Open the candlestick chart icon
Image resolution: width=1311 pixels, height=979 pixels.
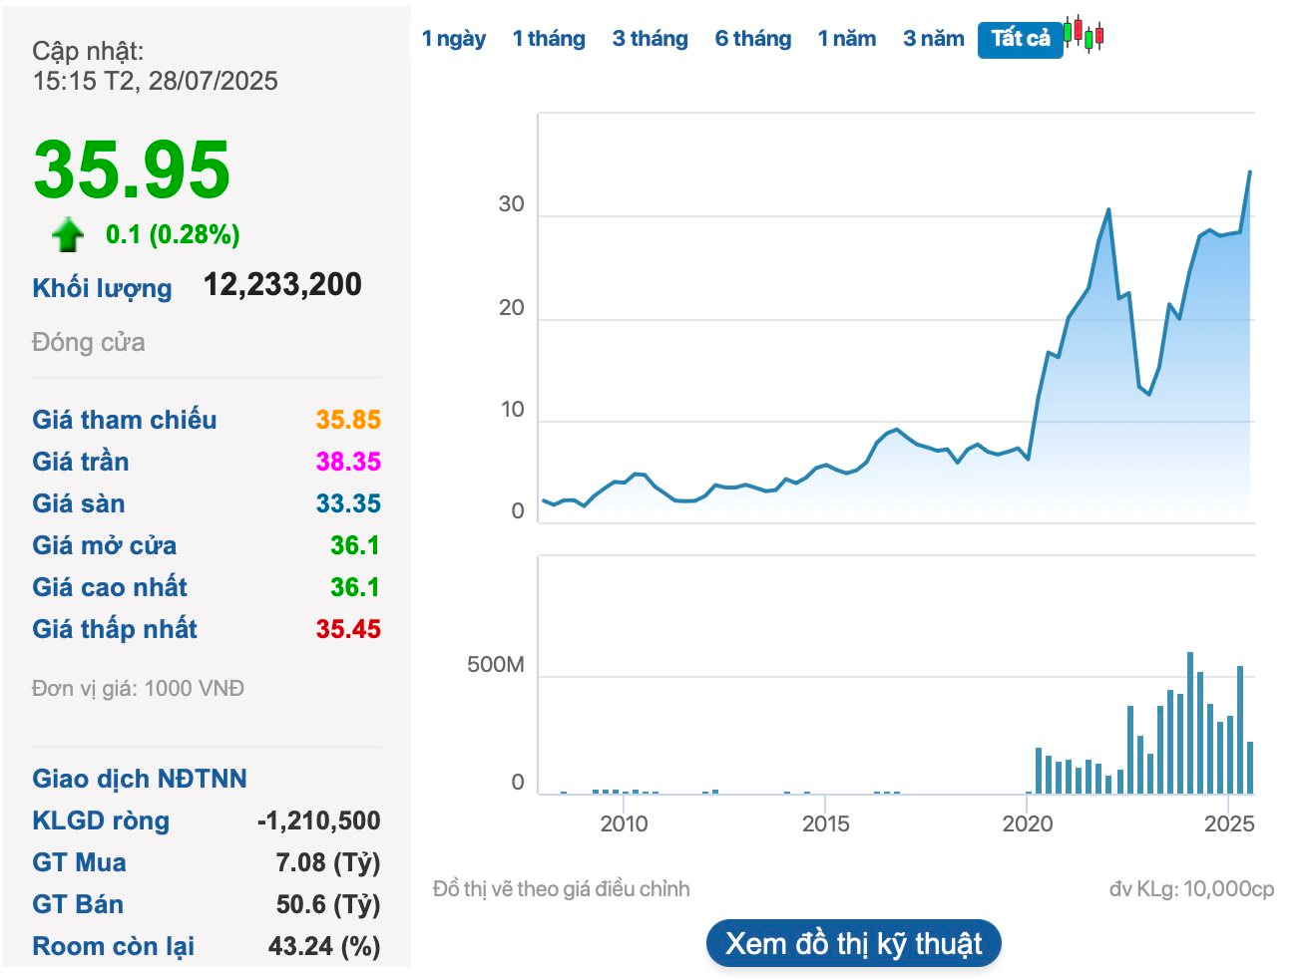[x=1084, y=34]
